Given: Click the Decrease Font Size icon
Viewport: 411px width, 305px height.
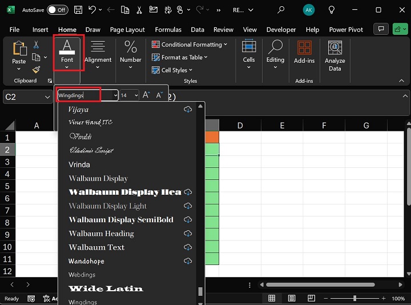Looking at the screenshot, I should [160, 95].
